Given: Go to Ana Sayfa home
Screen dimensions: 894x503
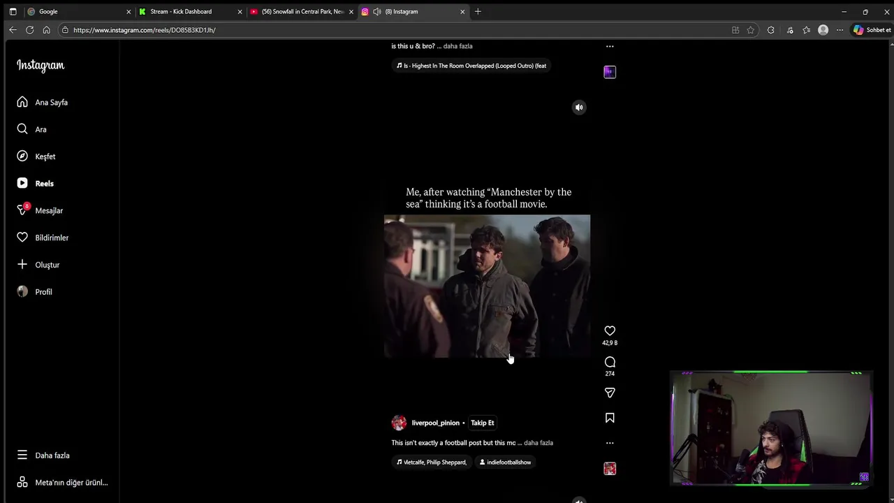Looking at the screenshot, I should pyautogui.click(x=43, y=102).
